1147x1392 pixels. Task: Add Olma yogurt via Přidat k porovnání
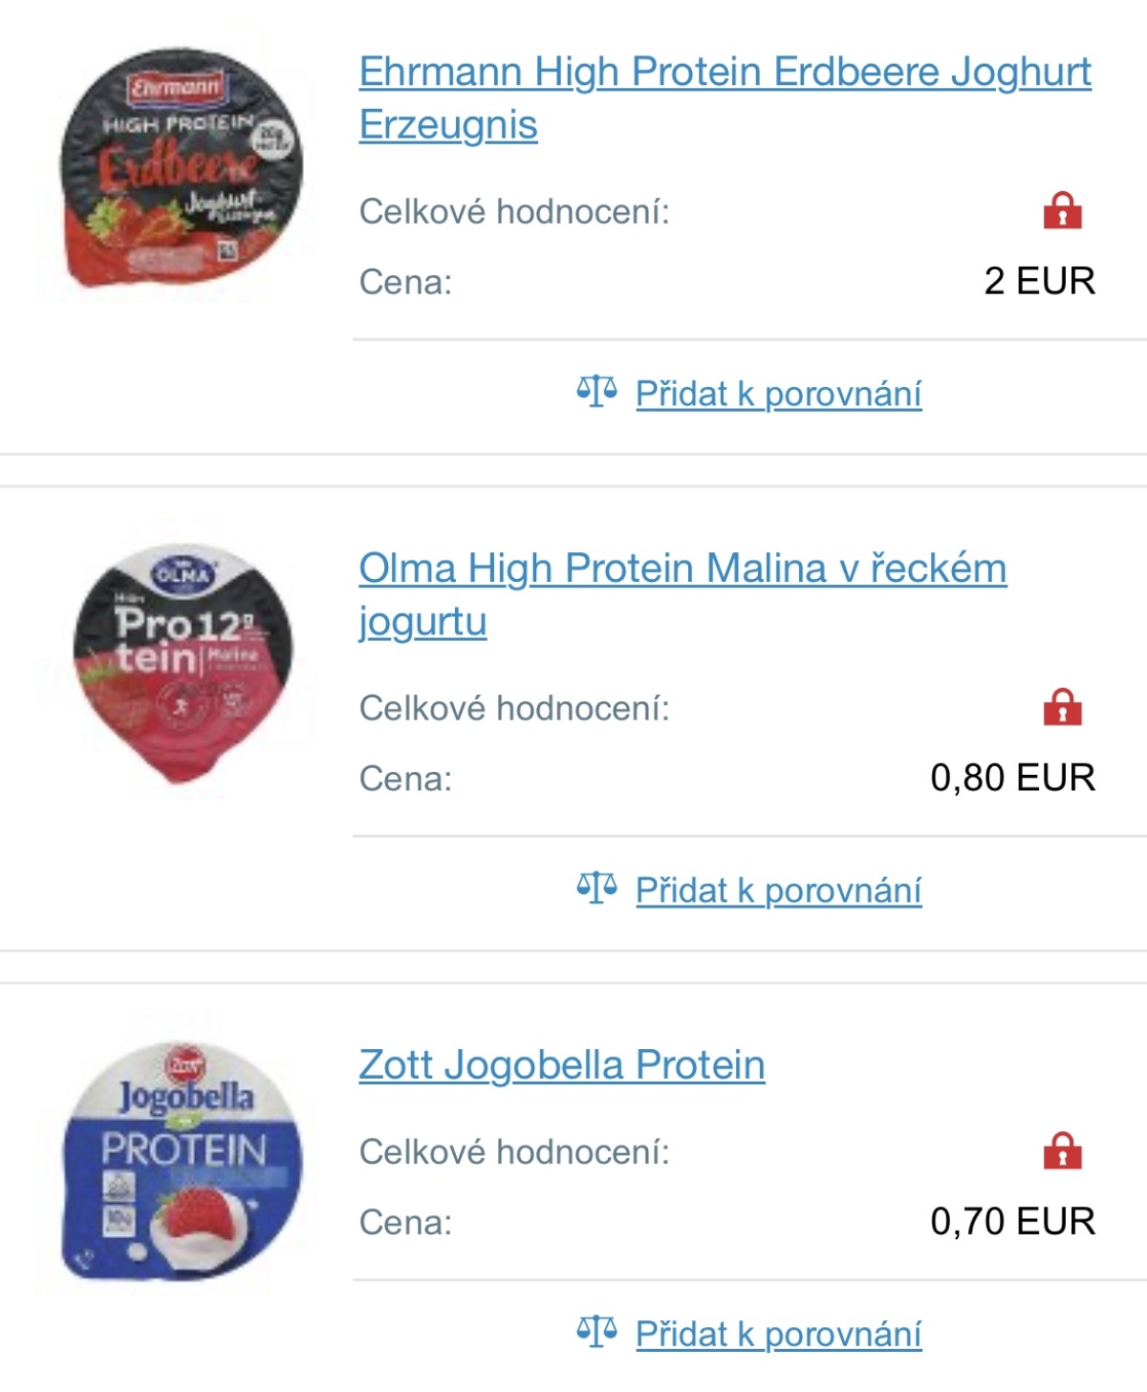778,890
